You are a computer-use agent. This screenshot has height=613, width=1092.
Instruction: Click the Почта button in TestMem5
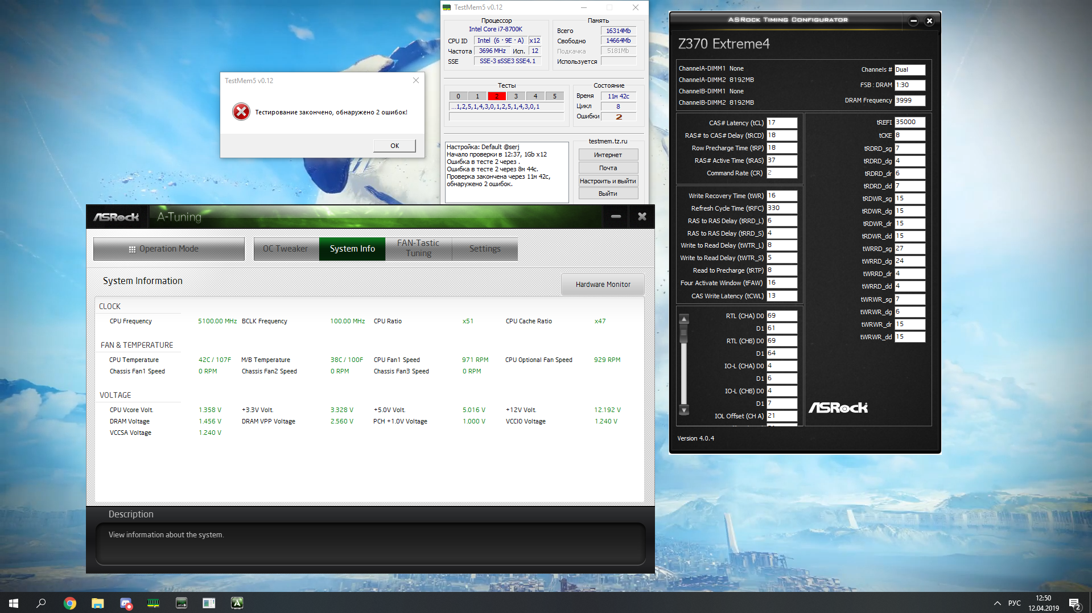tap(608, 168)
